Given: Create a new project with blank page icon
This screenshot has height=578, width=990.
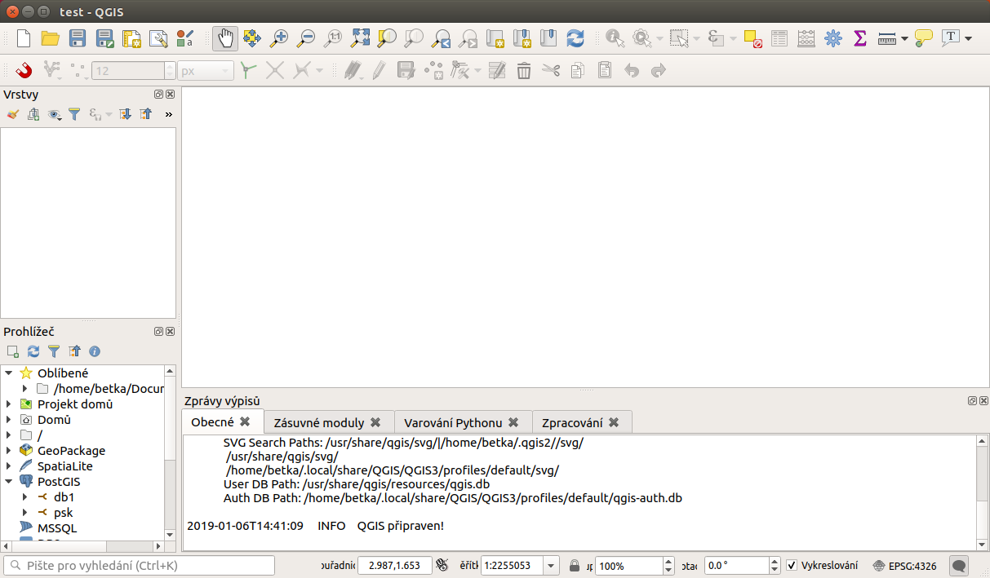Looking at the screenshot, I should 24,38.
